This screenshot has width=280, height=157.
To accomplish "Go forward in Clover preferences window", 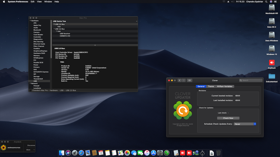I will (183, 81).
